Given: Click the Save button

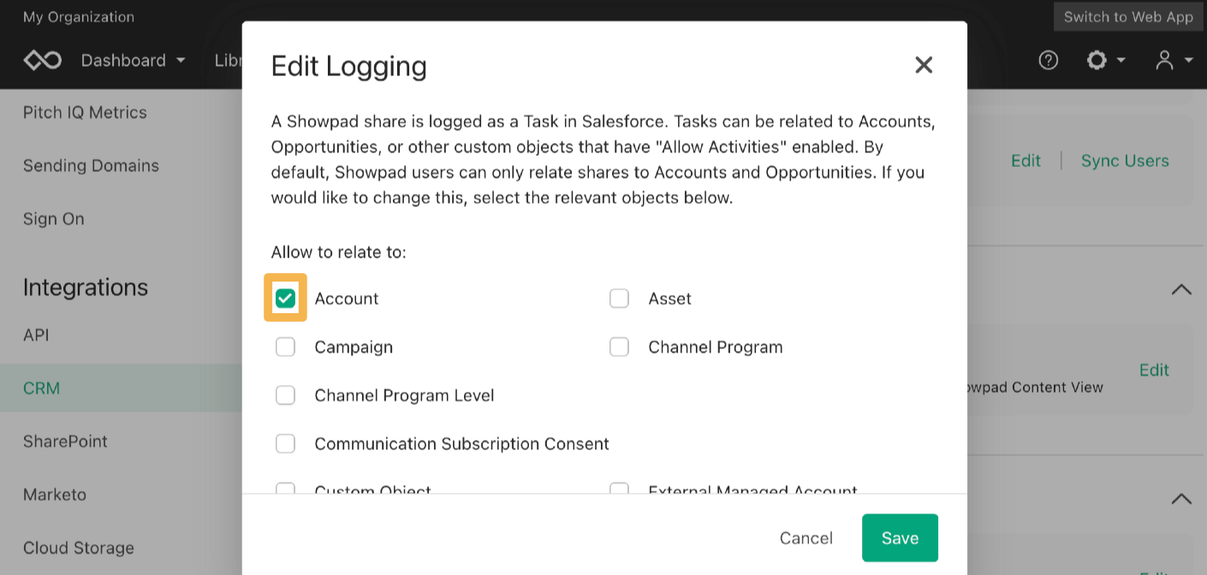Looking at the screenshot, I should tap(900, 537).
